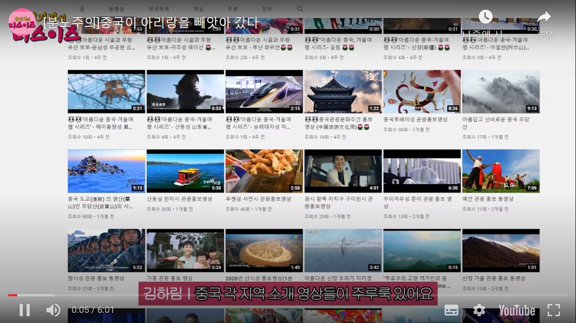Seek using the video progress bar

tap(288, 295)
